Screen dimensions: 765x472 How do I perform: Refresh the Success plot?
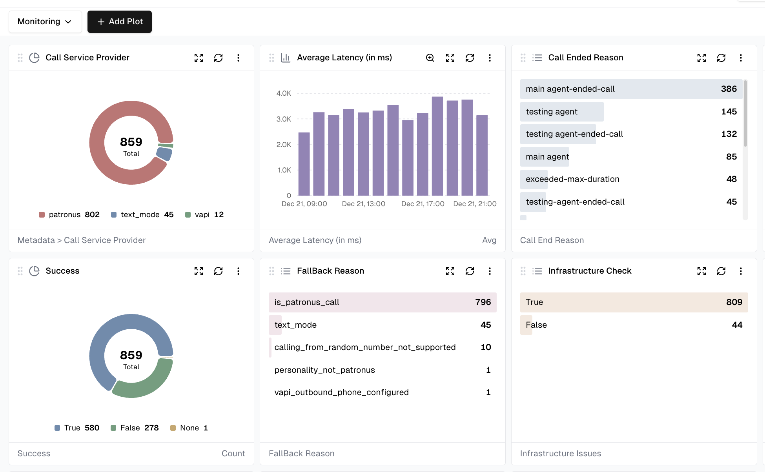point(219,271)
